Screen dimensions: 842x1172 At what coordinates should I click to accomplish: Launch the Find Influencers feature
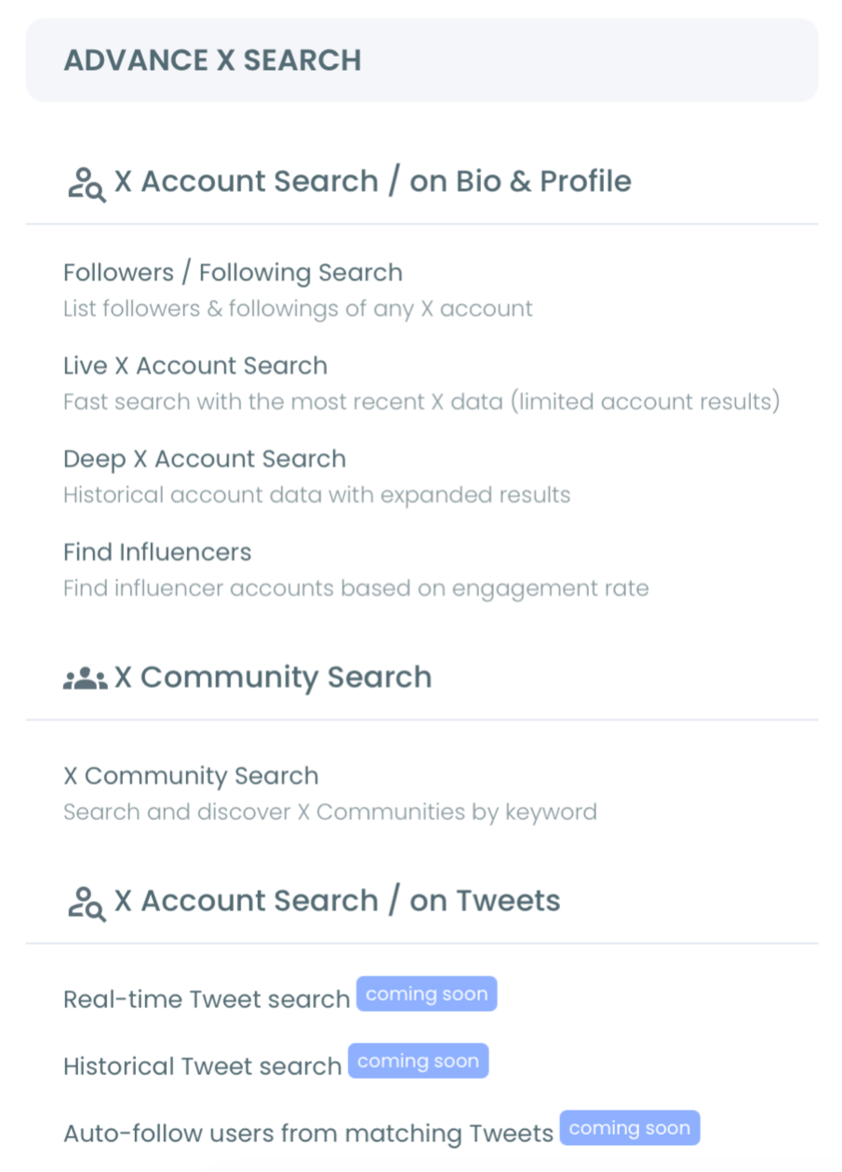pos(156,552)
